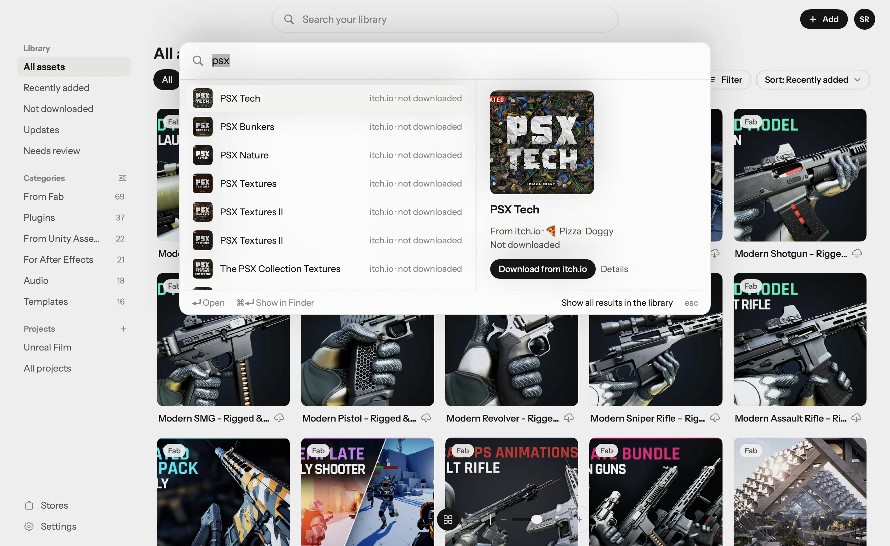This screenshot has width=890, height=546.
Task: Open the From Unity Asse... category
Action: point(74,238)
